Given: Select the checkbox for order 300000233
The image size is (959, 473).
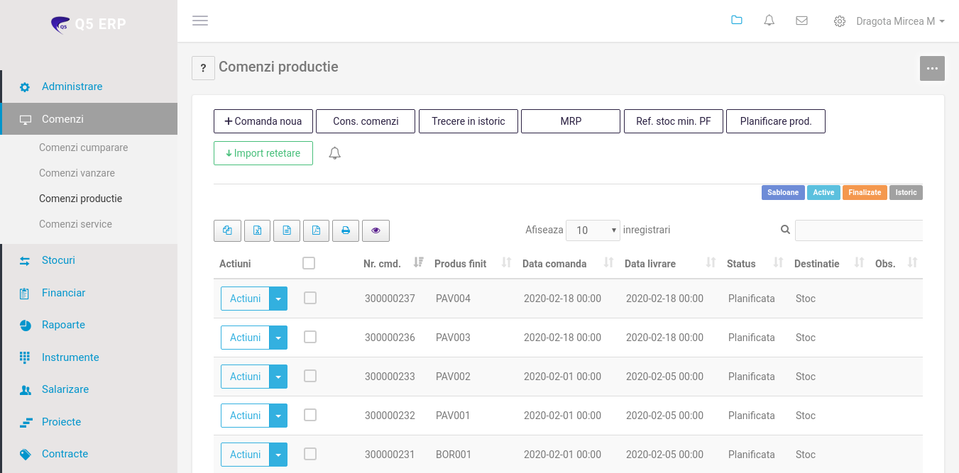Looking at the screenshot, I should [x=310, y=377].
